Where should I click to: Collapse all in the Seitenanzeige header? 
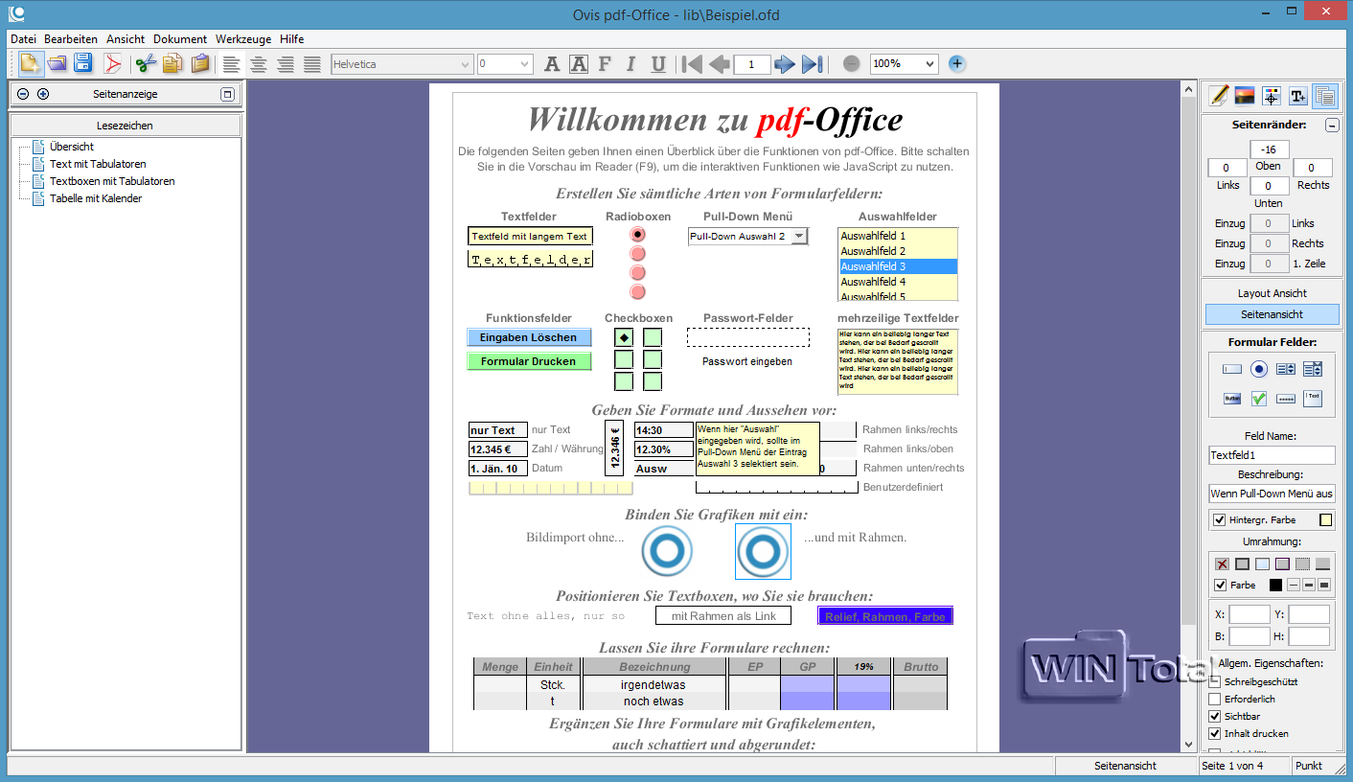24,95
